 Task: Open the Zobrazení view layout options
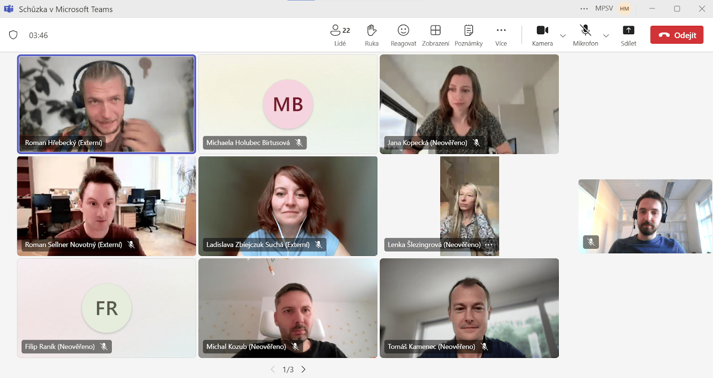click(435, 35)
